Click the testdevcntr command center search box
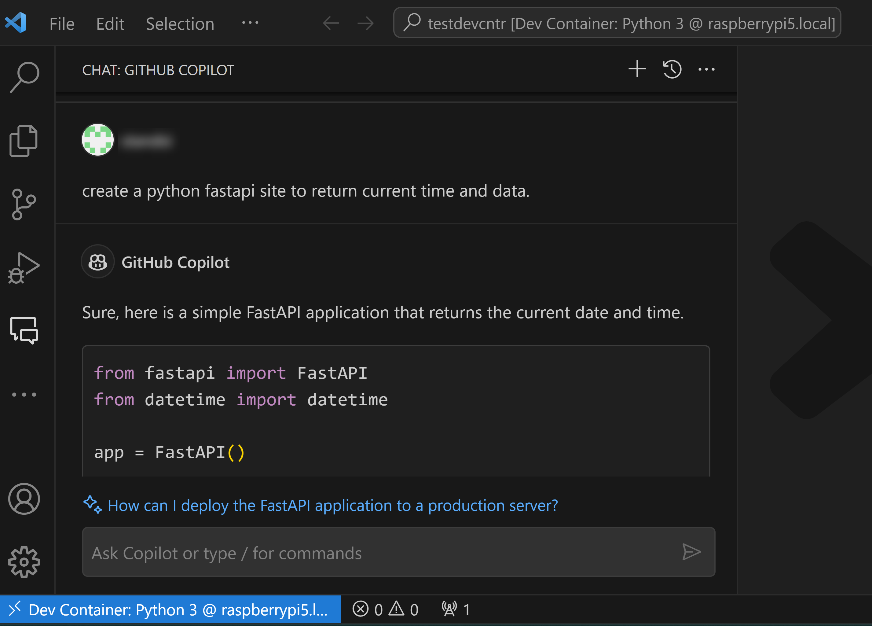Viewport: 872px width, 626px height. point(617,23)
